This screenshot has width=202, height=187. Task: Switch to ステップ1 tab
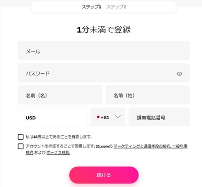point(91,7)
